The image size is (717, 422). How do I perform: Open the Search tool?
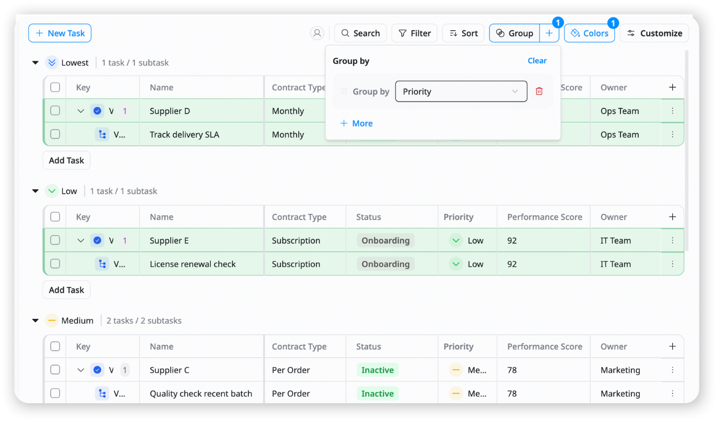click(360, 33)
